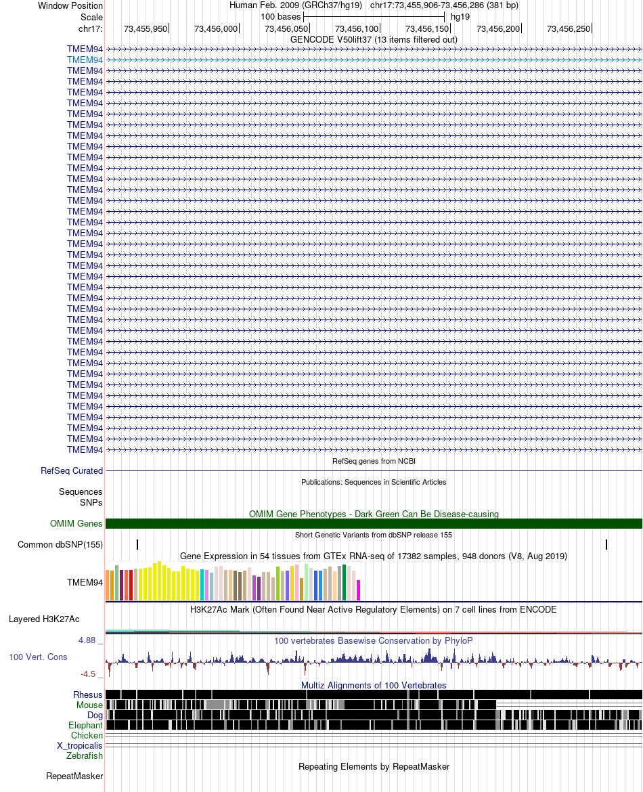Click the Elephant alignment row label
643x792 pixels.
[x=85, y=726]
